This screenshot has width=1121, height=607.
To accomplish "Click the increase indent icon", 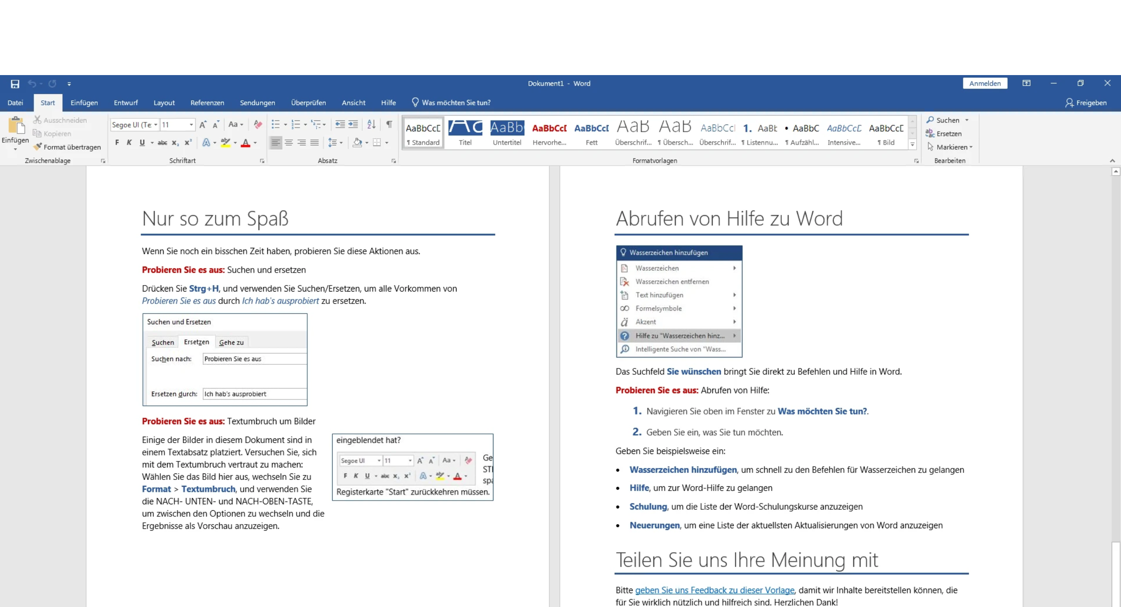I will [353, 124].
